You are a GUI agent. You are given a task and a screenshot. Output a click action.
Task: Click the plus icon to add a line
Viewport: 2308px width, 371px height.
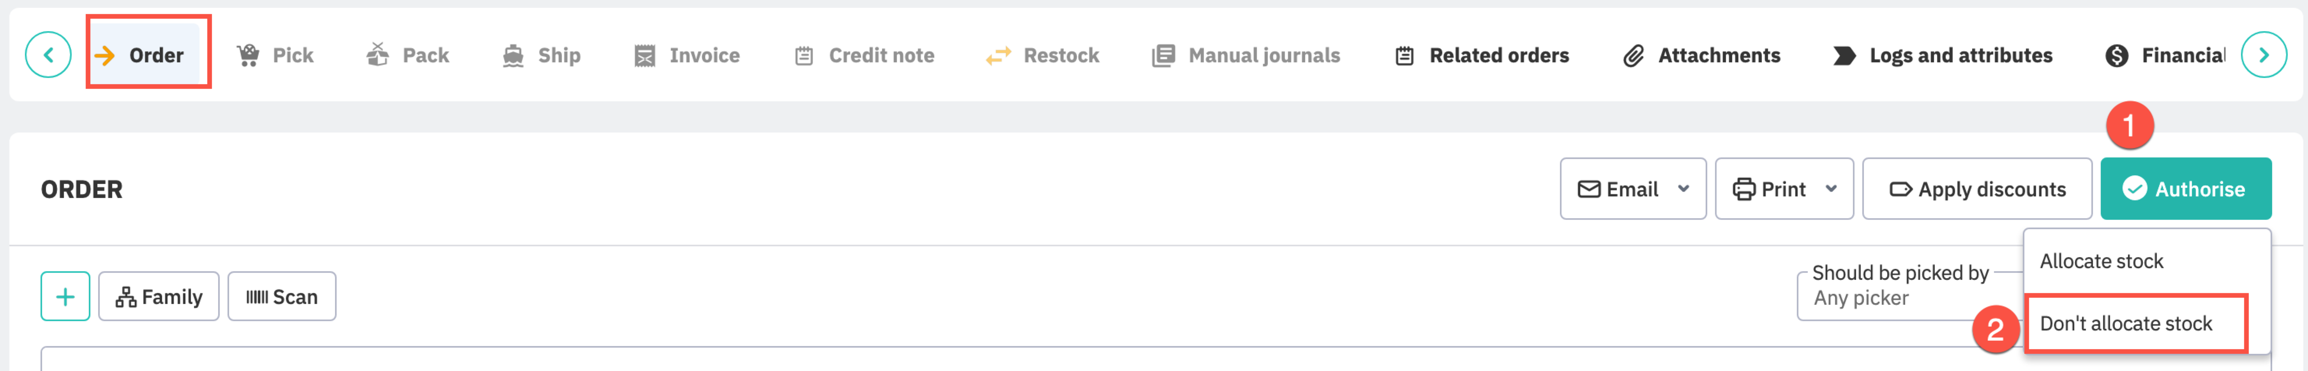[65, 297]
